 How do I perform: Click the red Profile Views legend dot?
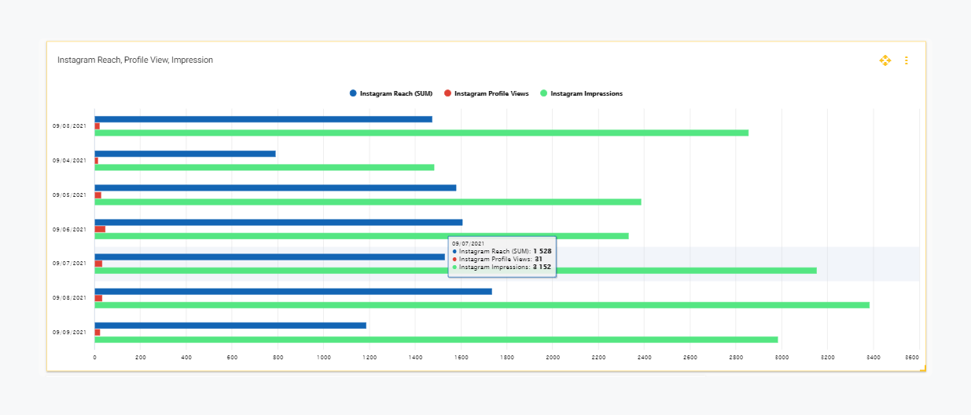pos(447,93)
